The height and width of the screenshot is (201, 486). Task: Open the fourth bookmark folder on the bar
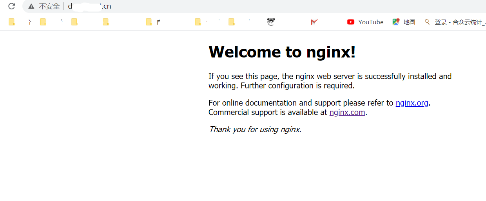pos(106,22)
